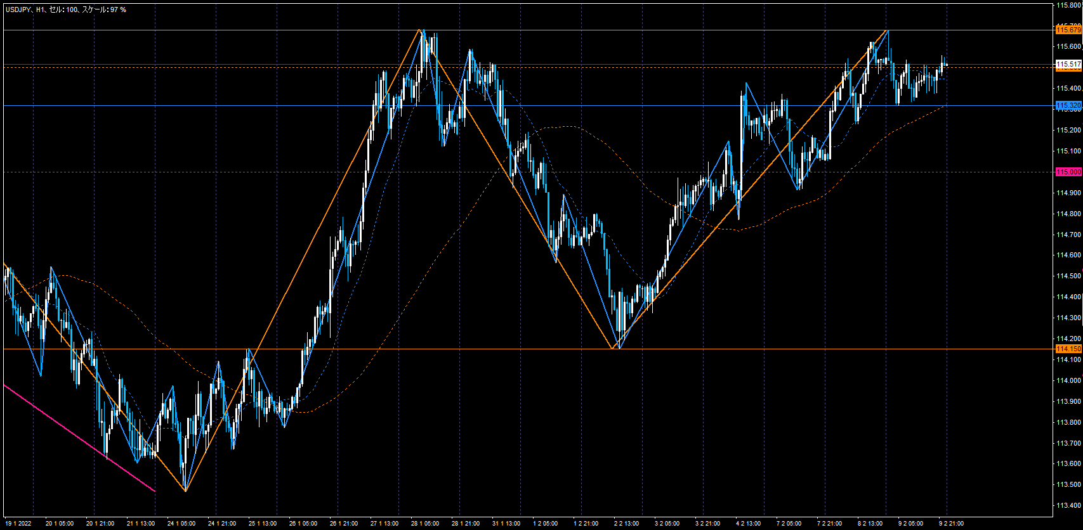Click the 113.400 value on price axis
The height and width of the screenshot is (530, 1083).
(x=1068, y=505)
